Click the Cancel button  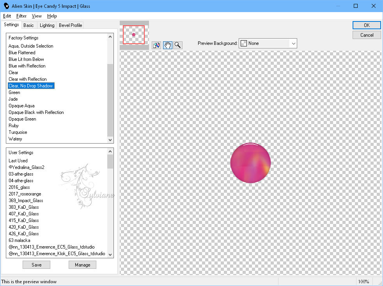coord(367,35)
